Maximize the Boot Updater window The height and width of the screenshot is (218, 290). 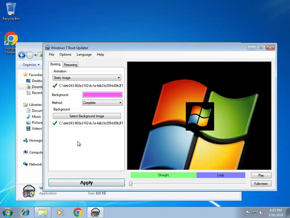point(261,48)
